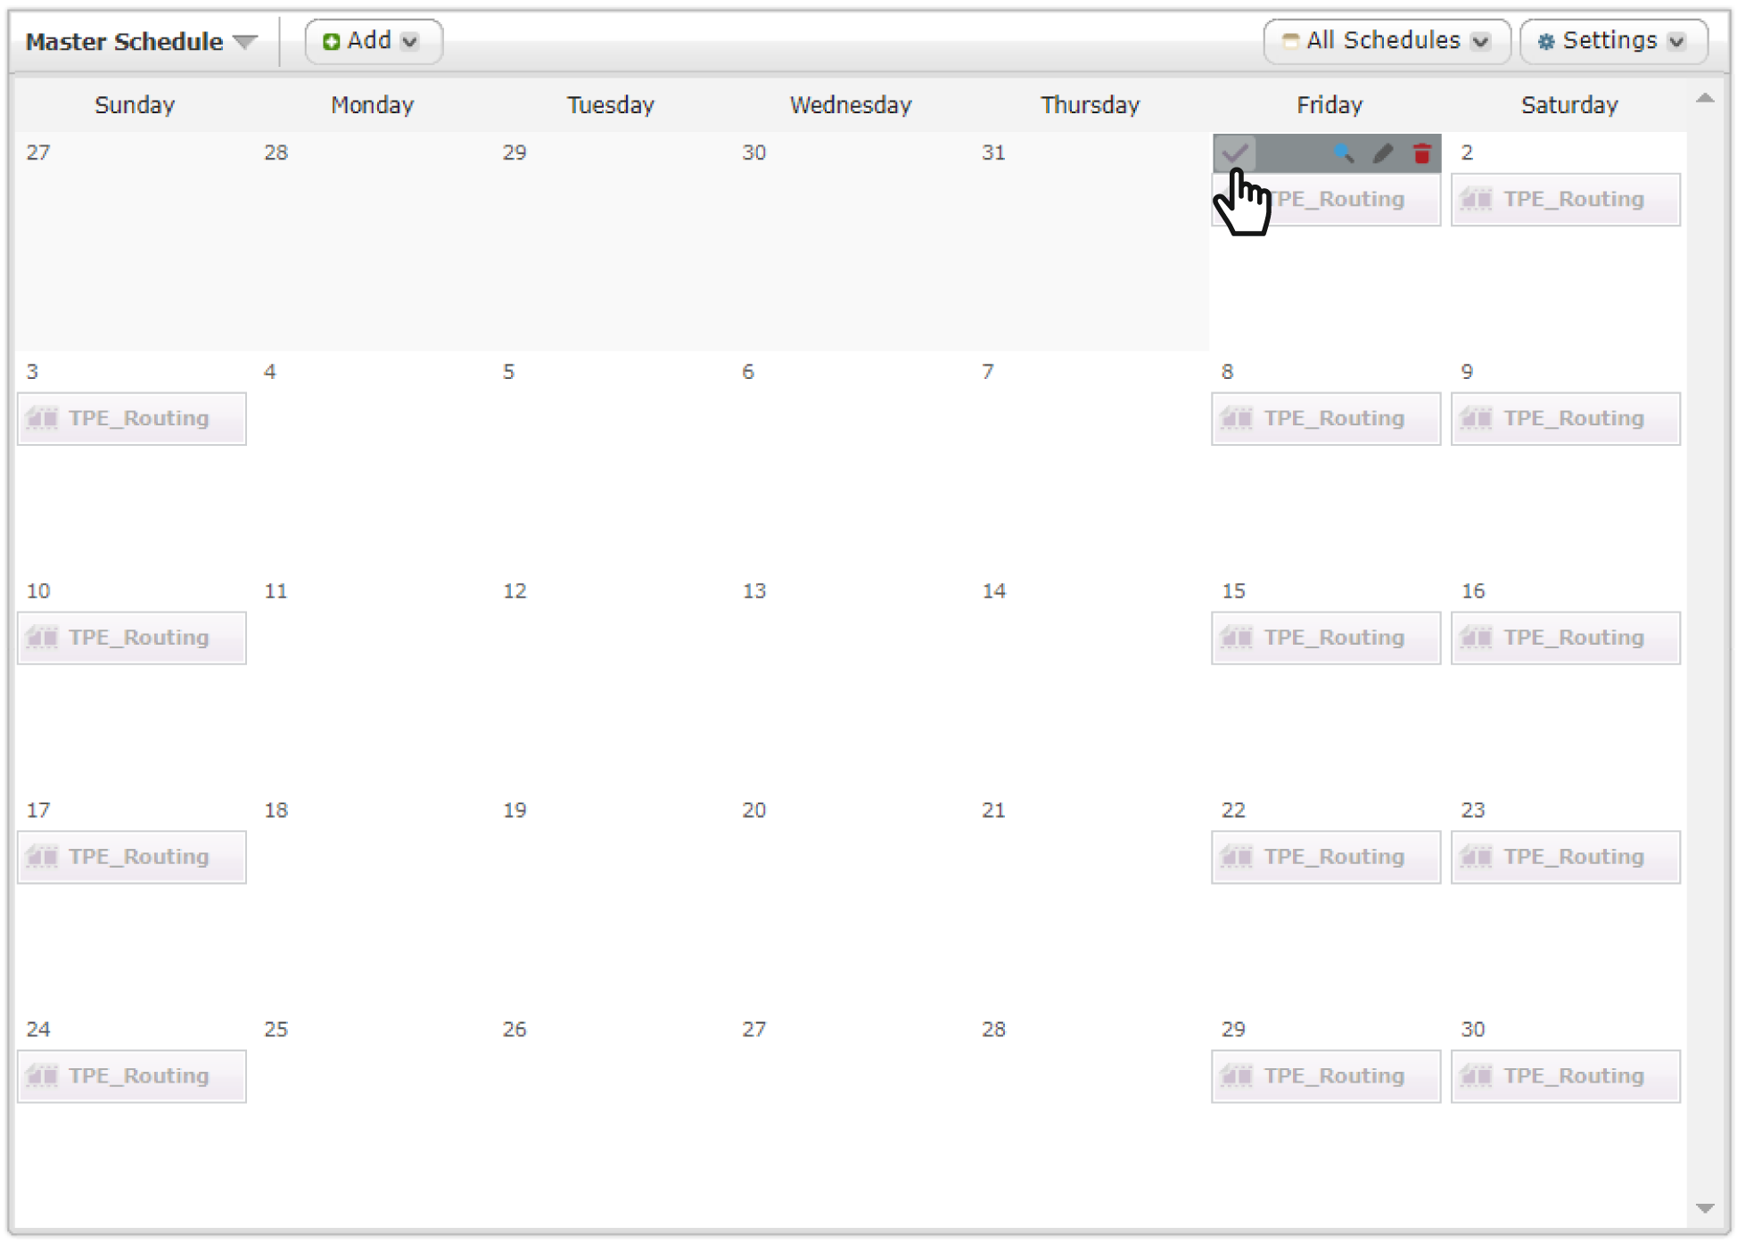Click the Tuesday column header
1737x1243 pixels.
pos(611,105)
